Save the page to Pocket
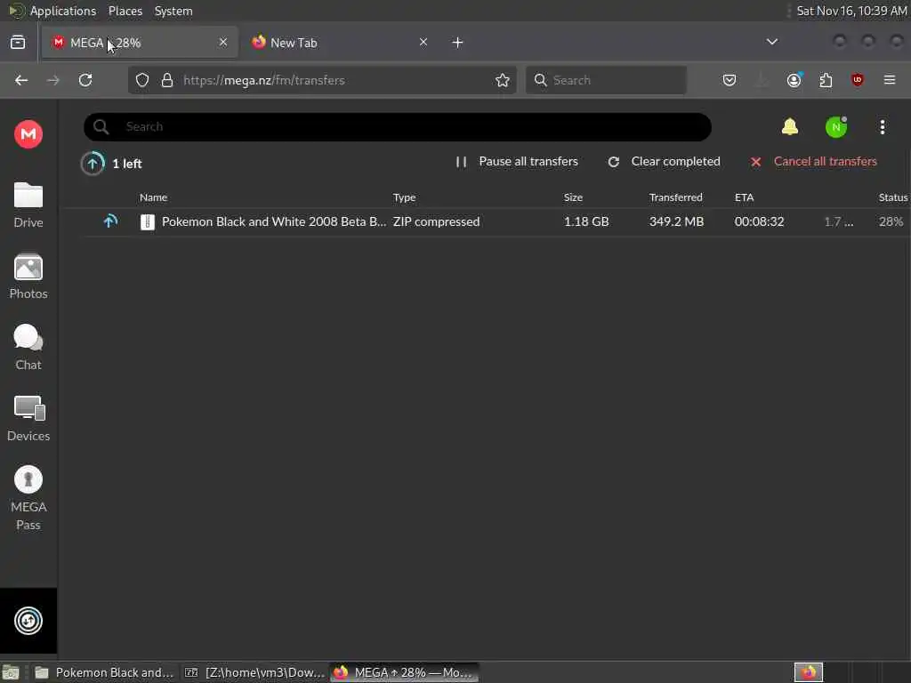Viewport: 911px width, 683px height. click(x=730, y=80)
